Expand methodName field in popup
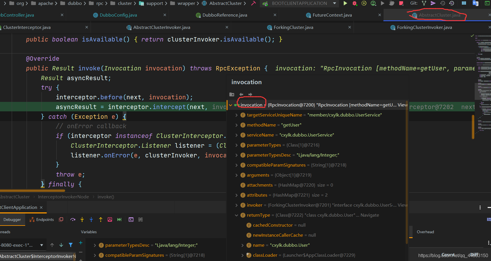Image resolution: width=491 pixels, height=261 pixels. point(236,125)
